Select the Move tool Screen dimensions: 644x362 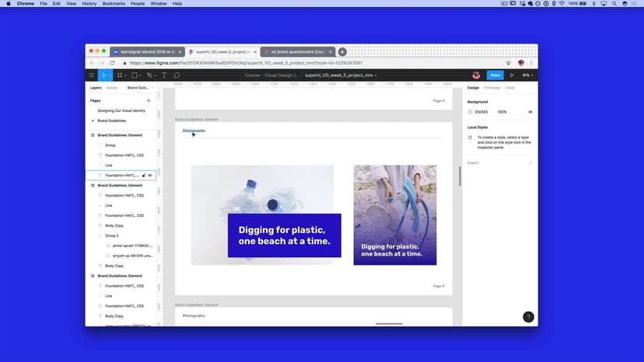[x=104, y=75]
